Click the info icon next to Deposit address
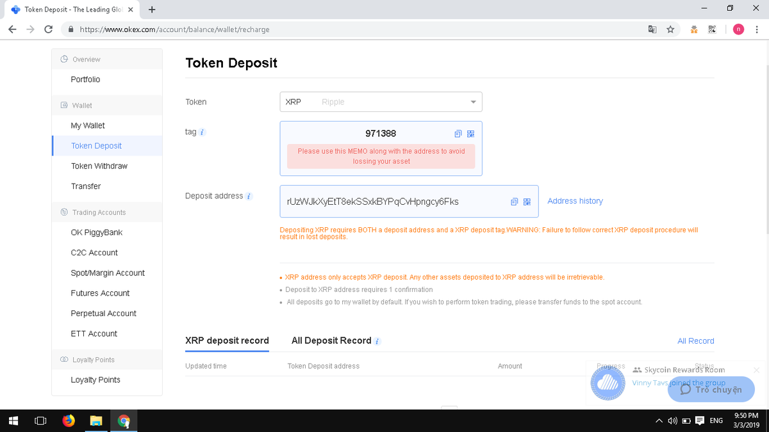 coord(249,196)
